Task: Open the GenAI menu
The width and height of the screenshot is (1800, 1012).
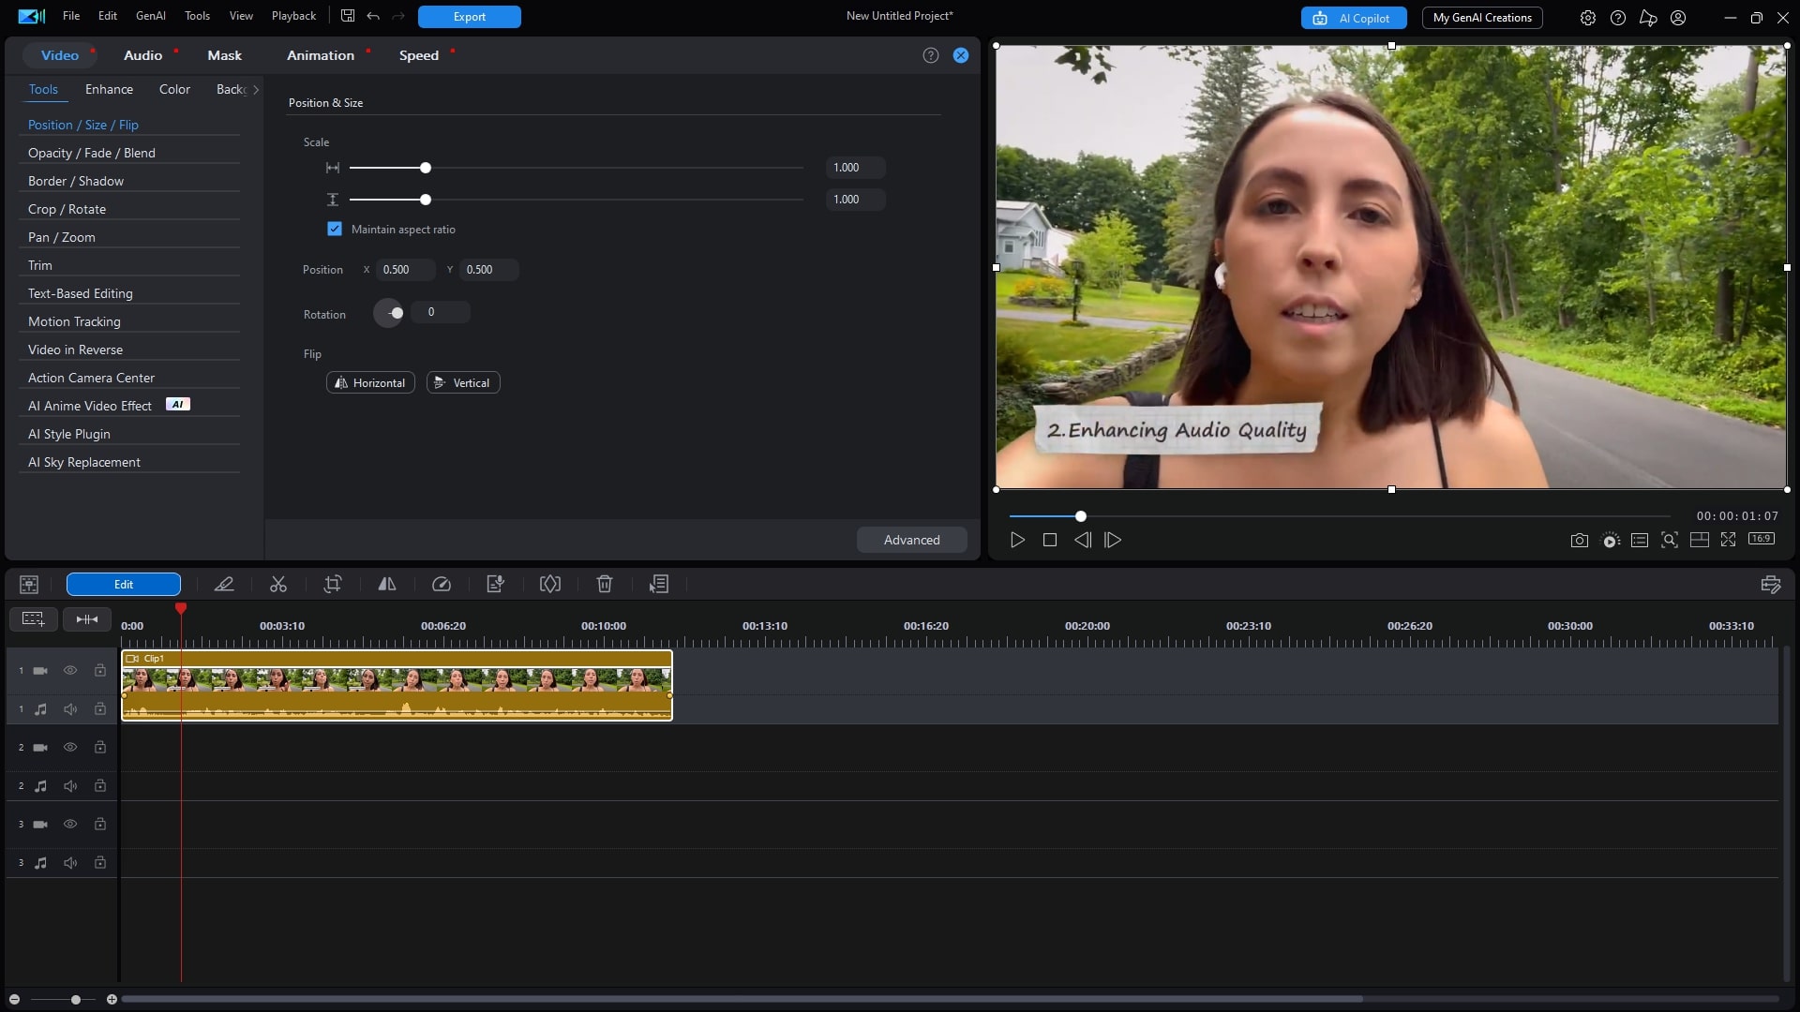Action: point(150,16)
